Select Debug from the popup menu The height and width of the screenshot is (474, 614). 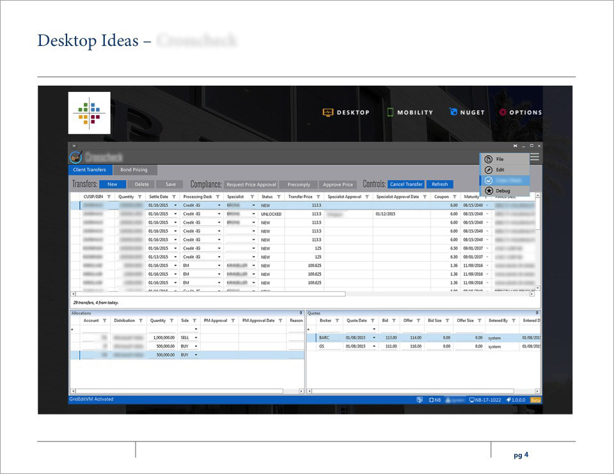[503, 190]
